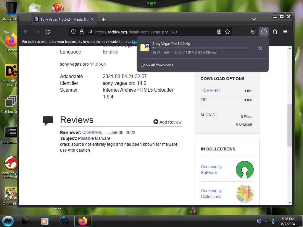Click the shield icon in system tray
303x227 pixels.
tap(259, 221)
